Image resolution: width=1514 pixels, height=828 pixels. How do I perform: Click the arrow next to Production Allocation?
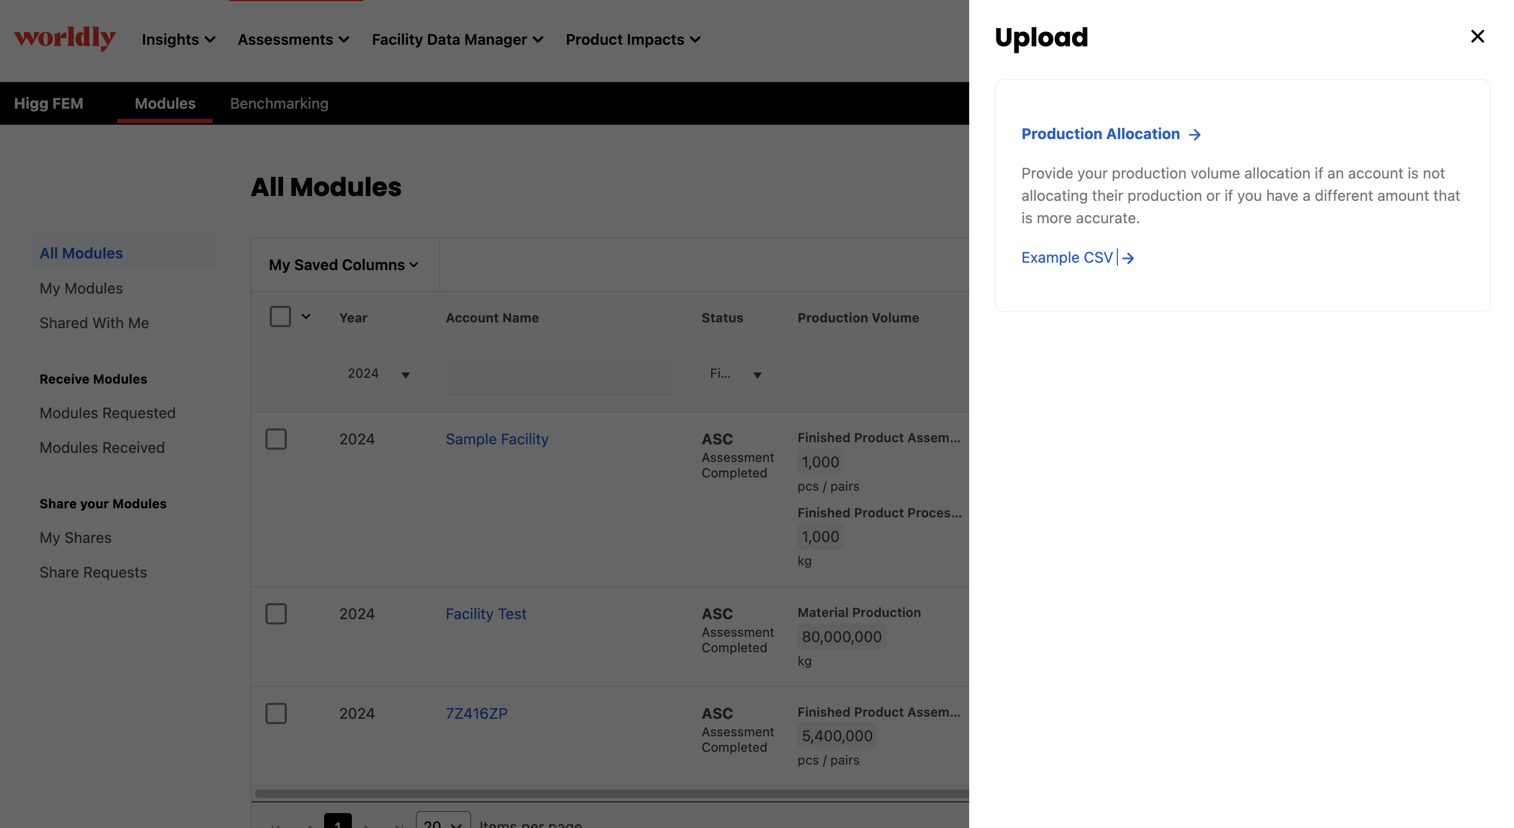[x=1194, y=134]
